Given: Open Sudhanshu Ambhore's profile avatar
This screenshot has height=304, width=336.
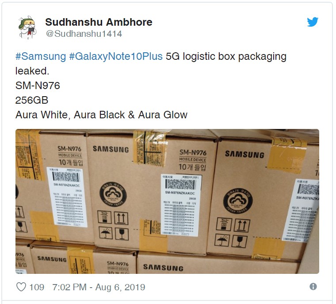Looking at the screenshot, I should pyautogui.click(x=28, y=27).
